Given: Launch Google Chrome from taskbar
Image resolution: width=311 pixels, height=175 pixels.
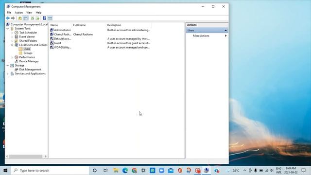Looking at the screenshot, I should (134, 171).
